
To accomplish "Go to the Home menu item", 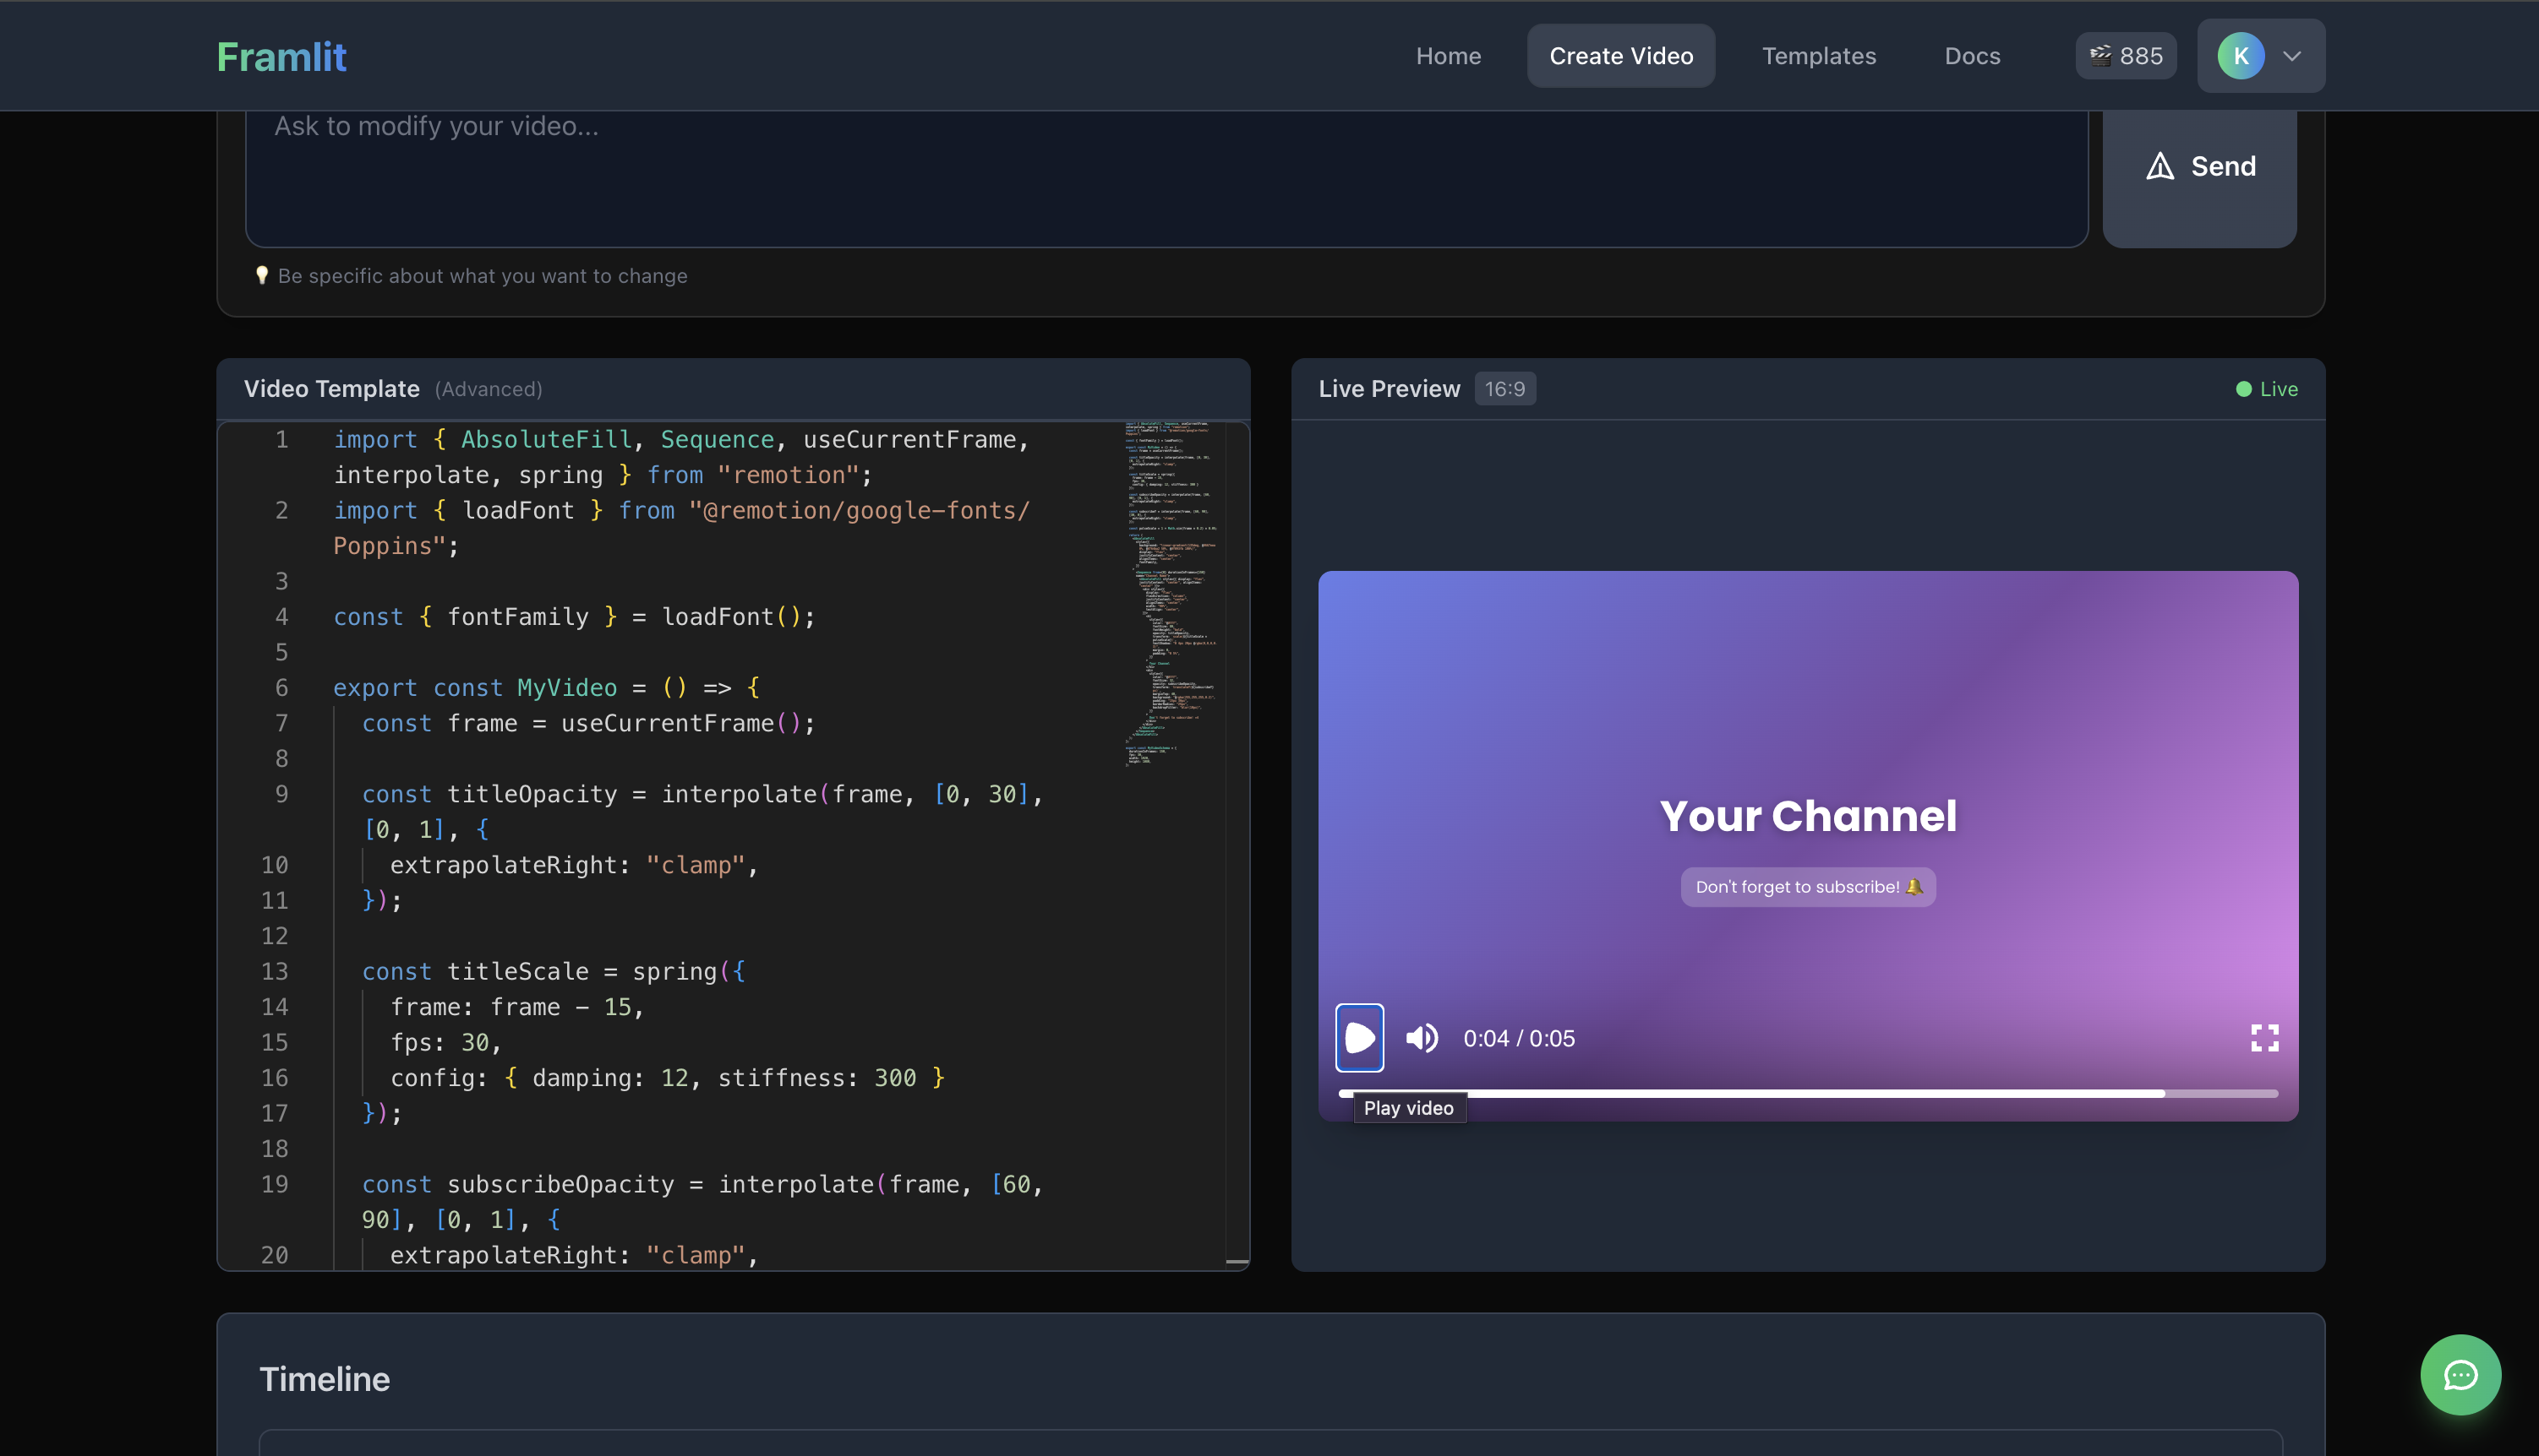I will click(x=1448, y=56).
